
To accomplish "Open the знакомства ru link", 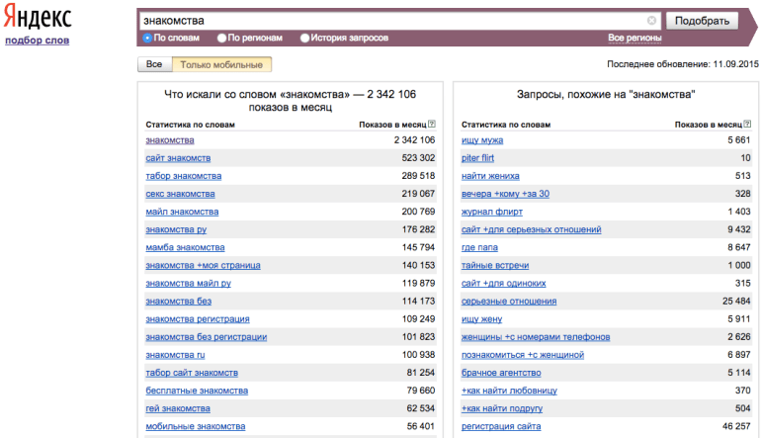I will (175, 356).
